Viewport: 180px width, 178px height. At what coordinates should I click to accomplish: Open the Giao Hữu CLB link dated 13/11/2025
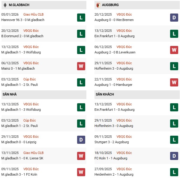pos(34,153)
